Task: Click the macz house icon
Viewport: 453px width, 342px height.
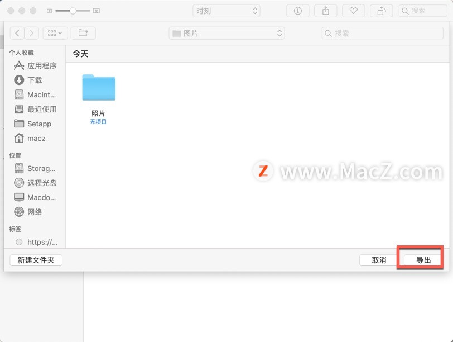Action: (19, 138)
